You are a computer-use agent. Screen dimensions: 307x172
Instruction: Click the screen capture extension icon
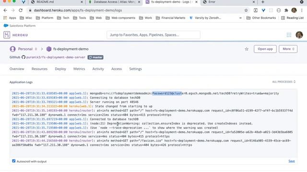[256, 11]
